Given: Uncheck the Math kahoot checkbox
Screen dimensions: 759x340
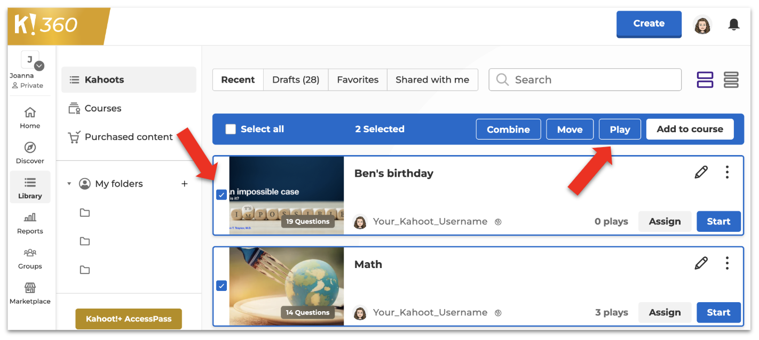Looking at the screenshot, I should (x=222, y=286).
